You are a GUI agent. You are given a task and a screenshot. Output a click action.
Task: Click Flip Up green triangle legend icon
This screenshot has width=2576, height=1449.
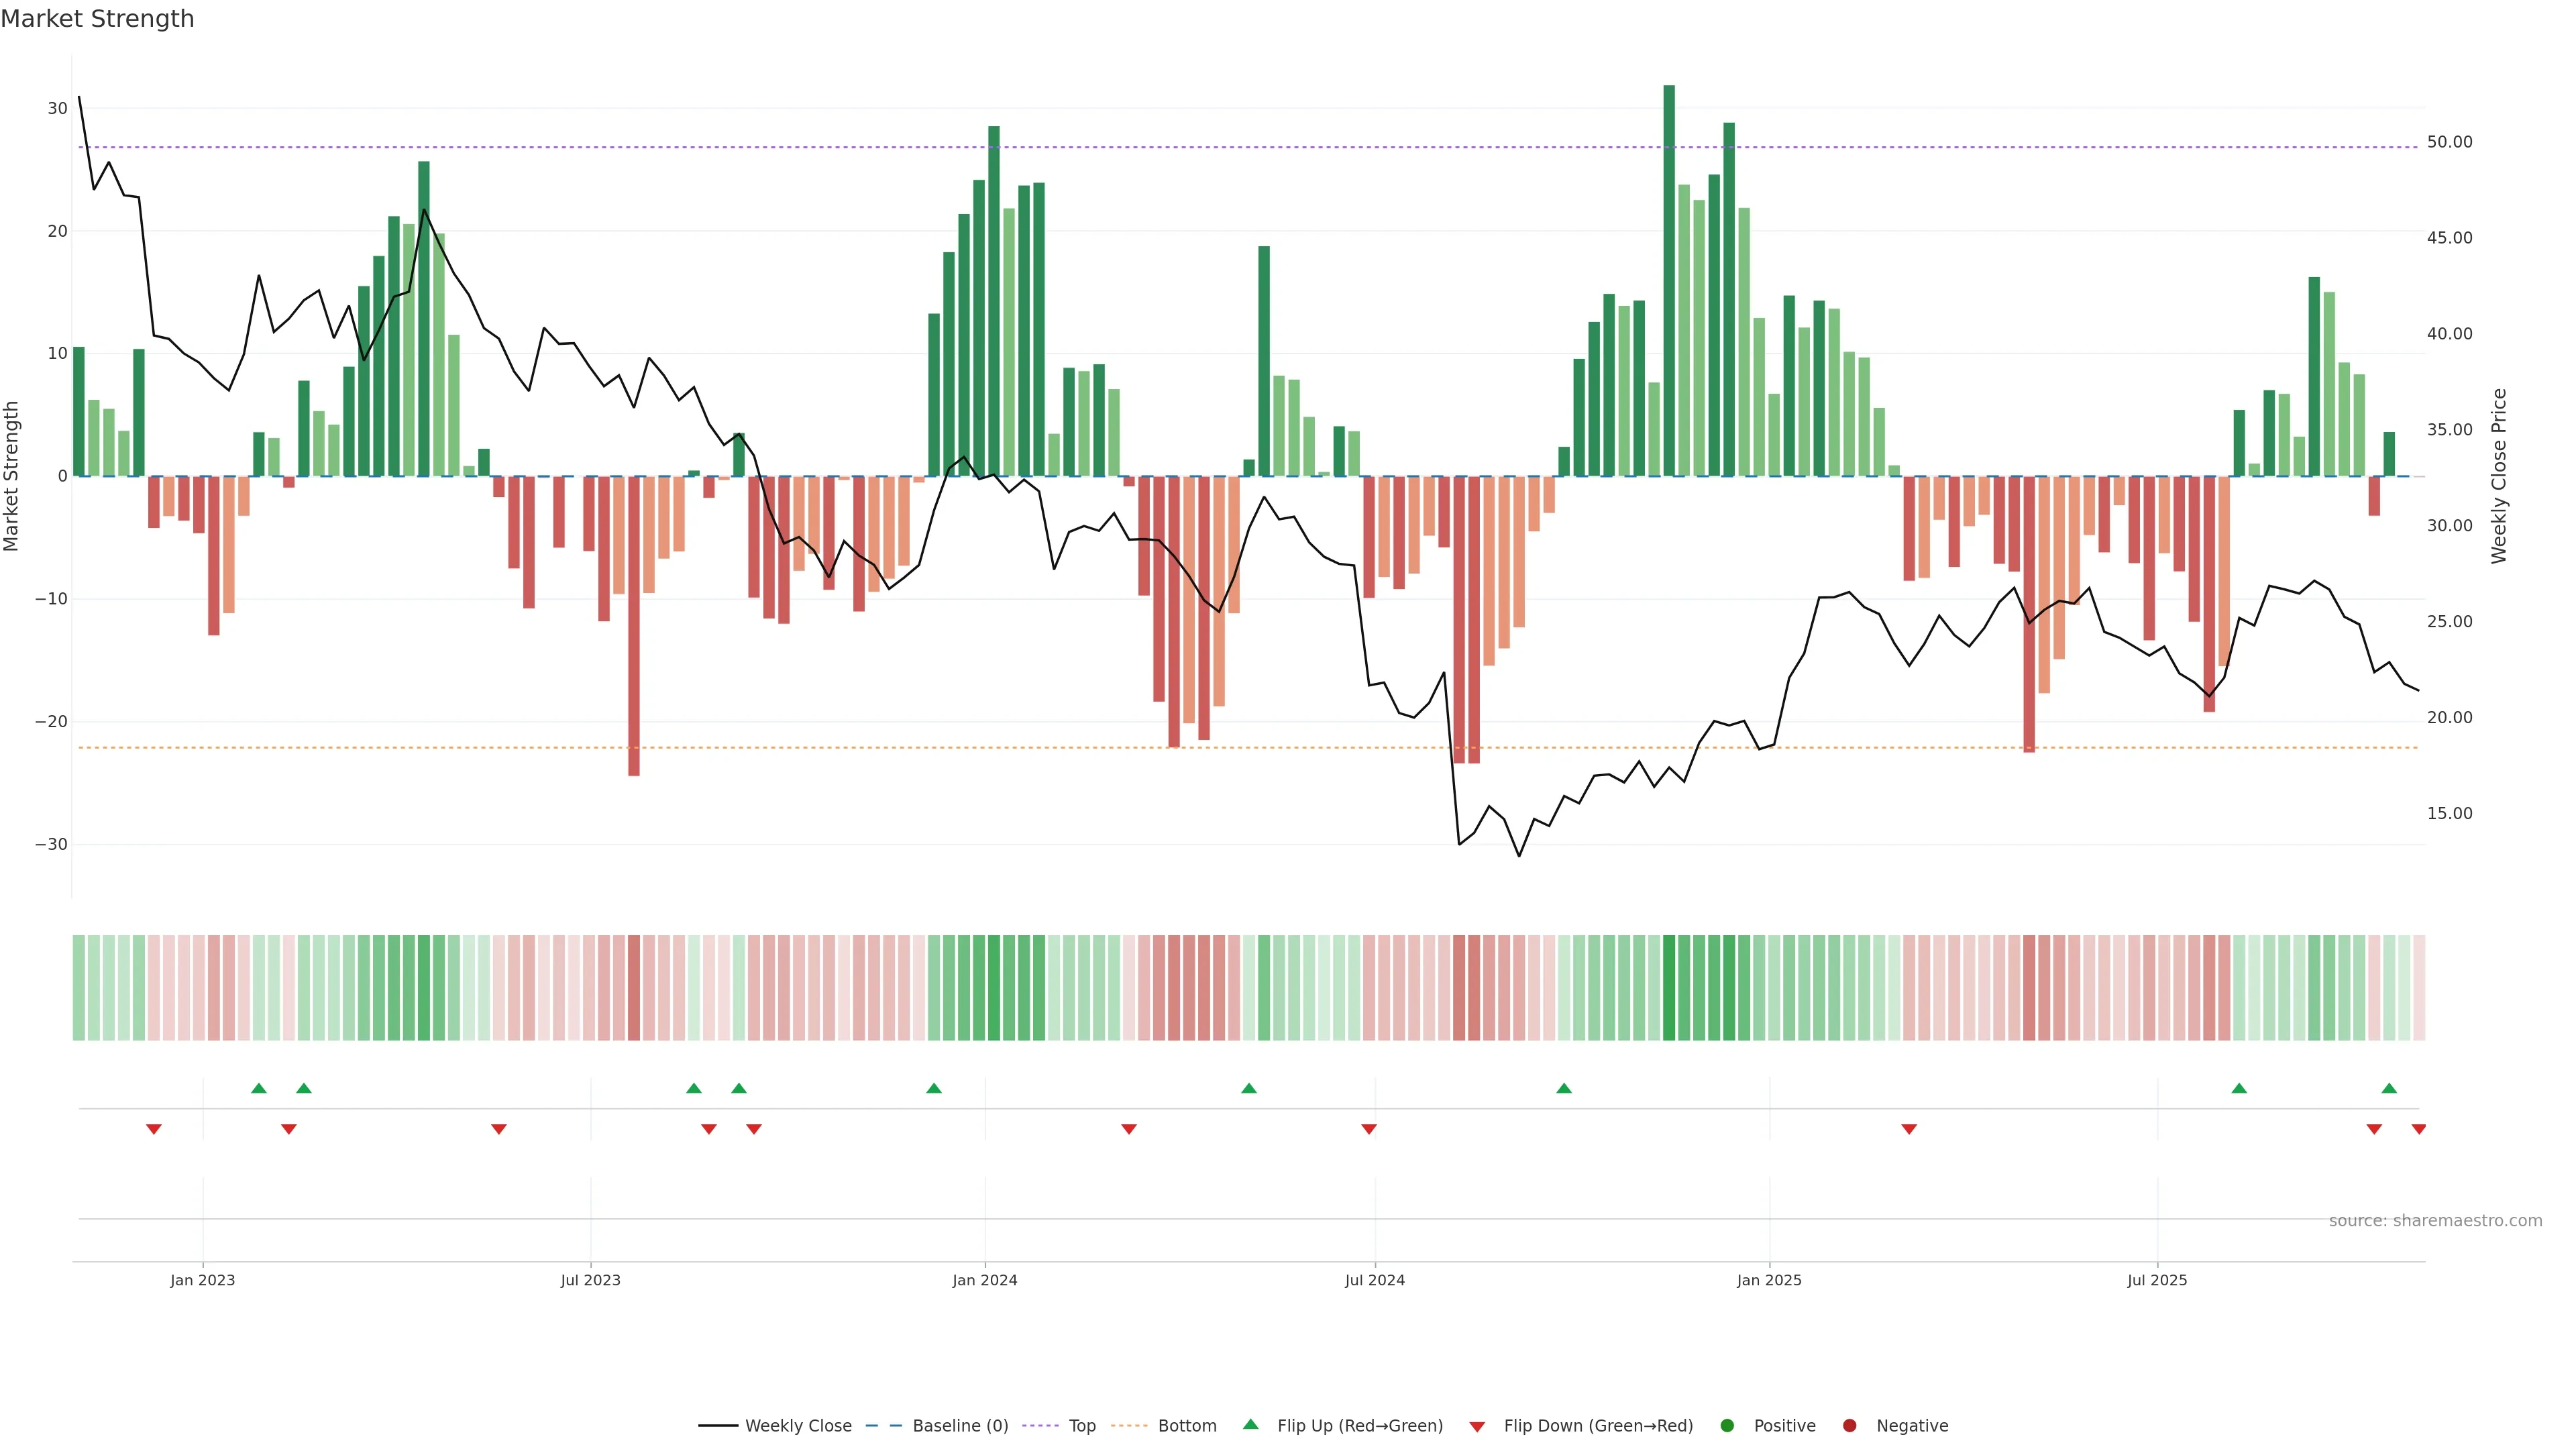point(1250,1424)
